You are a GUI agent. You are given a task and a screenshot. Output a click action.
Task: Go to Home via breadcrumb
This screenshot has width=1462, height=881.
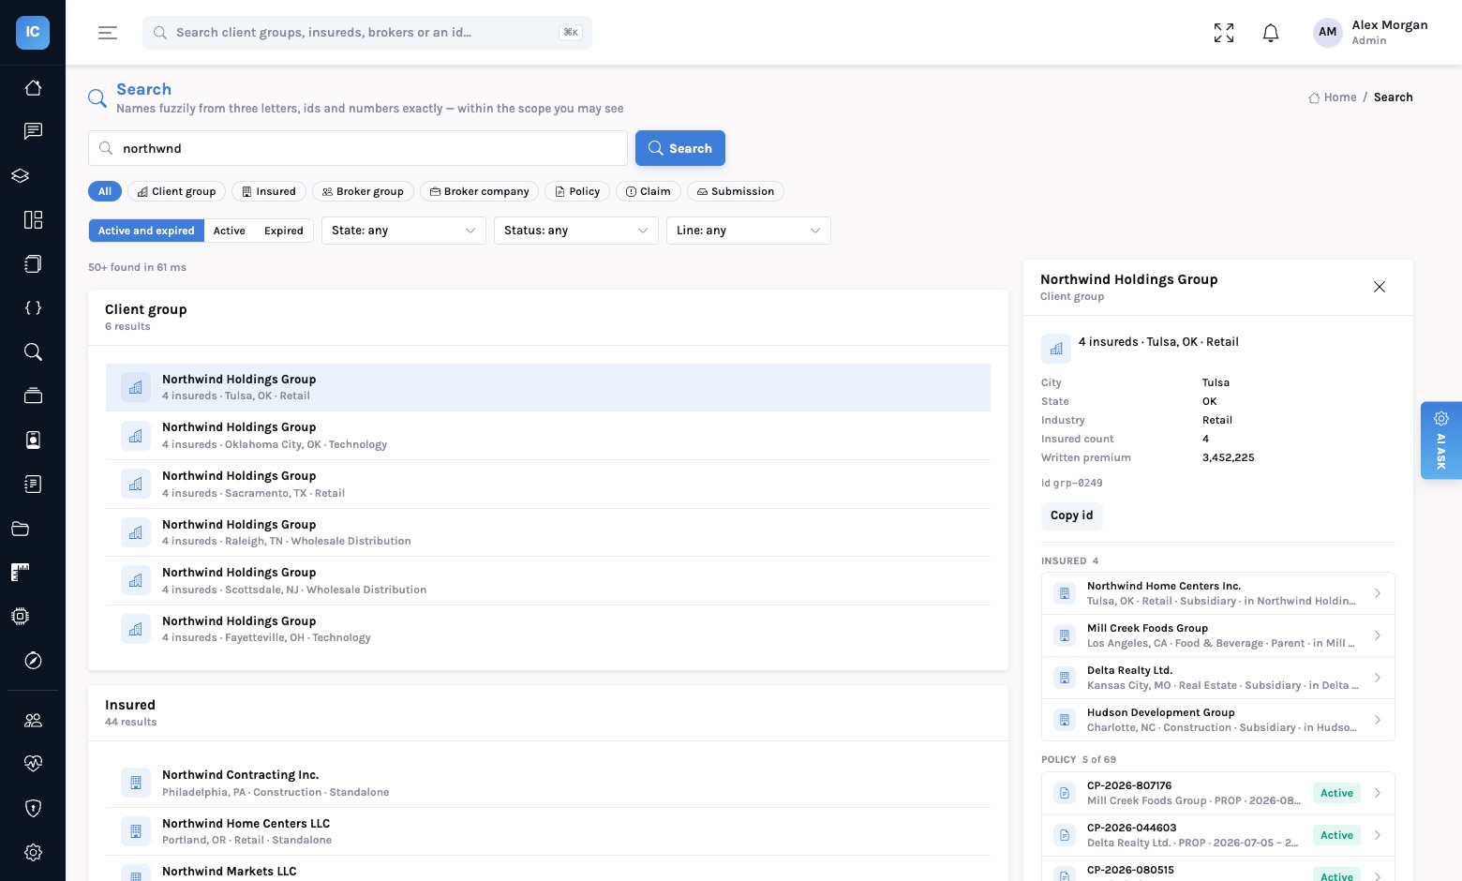1333,97
